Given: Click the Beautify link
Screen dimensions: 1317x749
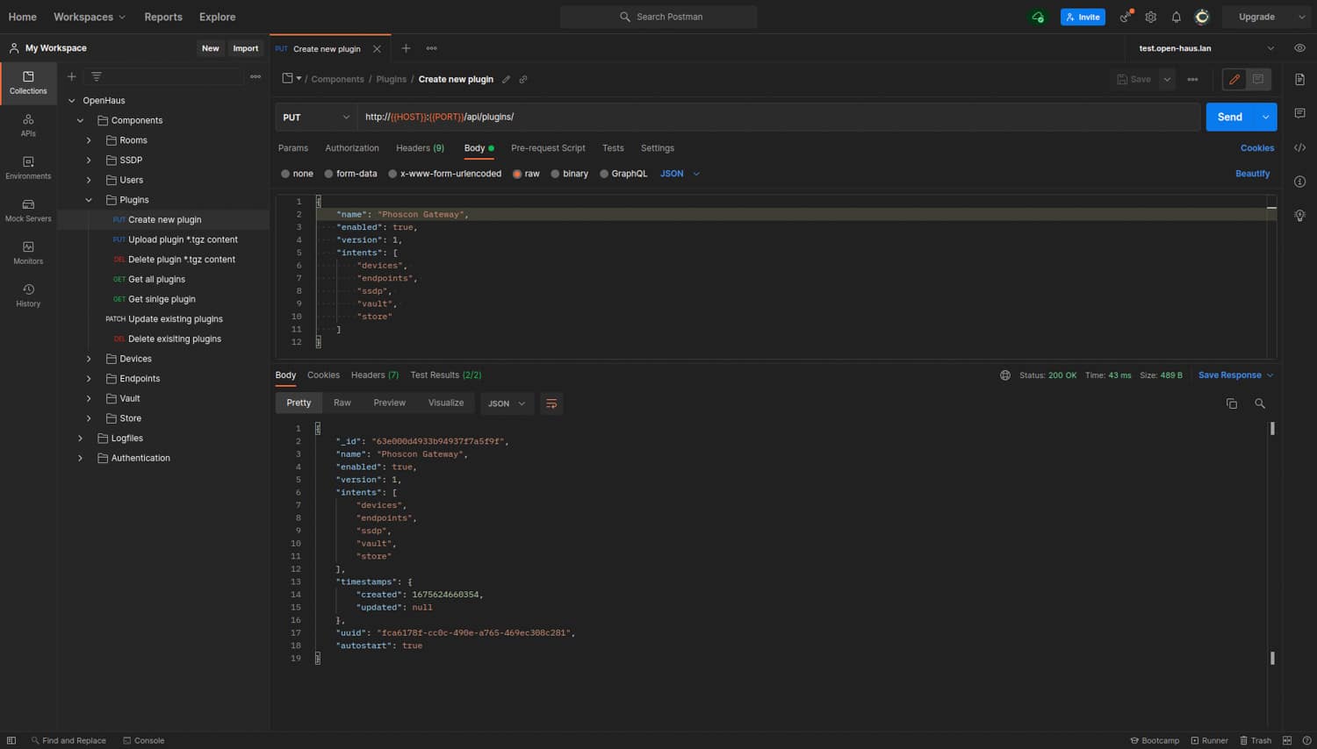Looking at the screenshot, I should (1252, 174).
